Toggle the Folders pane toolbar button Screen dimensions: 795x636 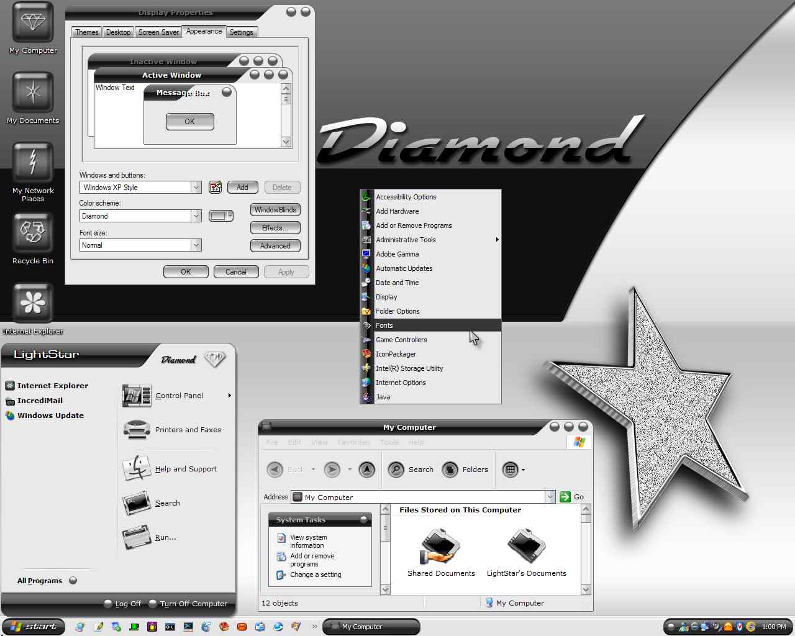(x=465, y=470)
